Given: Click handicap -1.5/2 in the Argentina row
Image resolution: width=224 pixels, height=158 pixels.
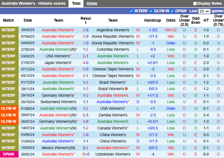Looking at the screenshot, I should point(152,30).
